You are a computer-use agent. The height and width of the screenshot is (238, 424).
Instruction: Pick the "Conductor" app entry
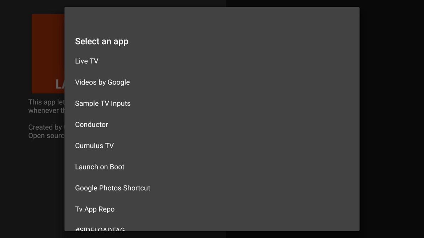pos(91,124)
